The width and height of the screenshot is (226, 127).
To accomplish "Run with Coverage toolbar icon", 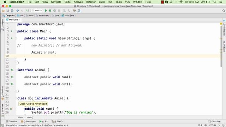I will click(x=55, y=11).
